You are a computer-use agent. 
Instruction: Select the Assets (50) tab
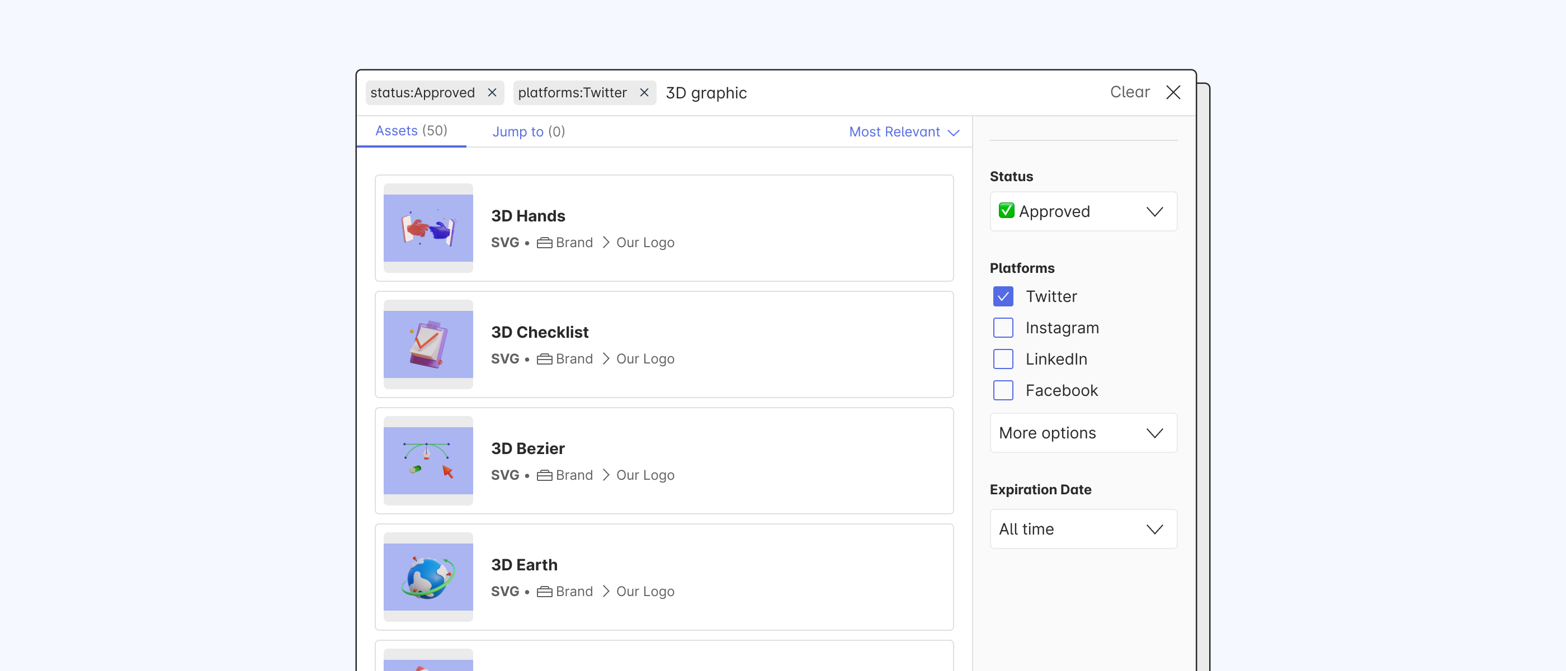[x=412, y=131]
